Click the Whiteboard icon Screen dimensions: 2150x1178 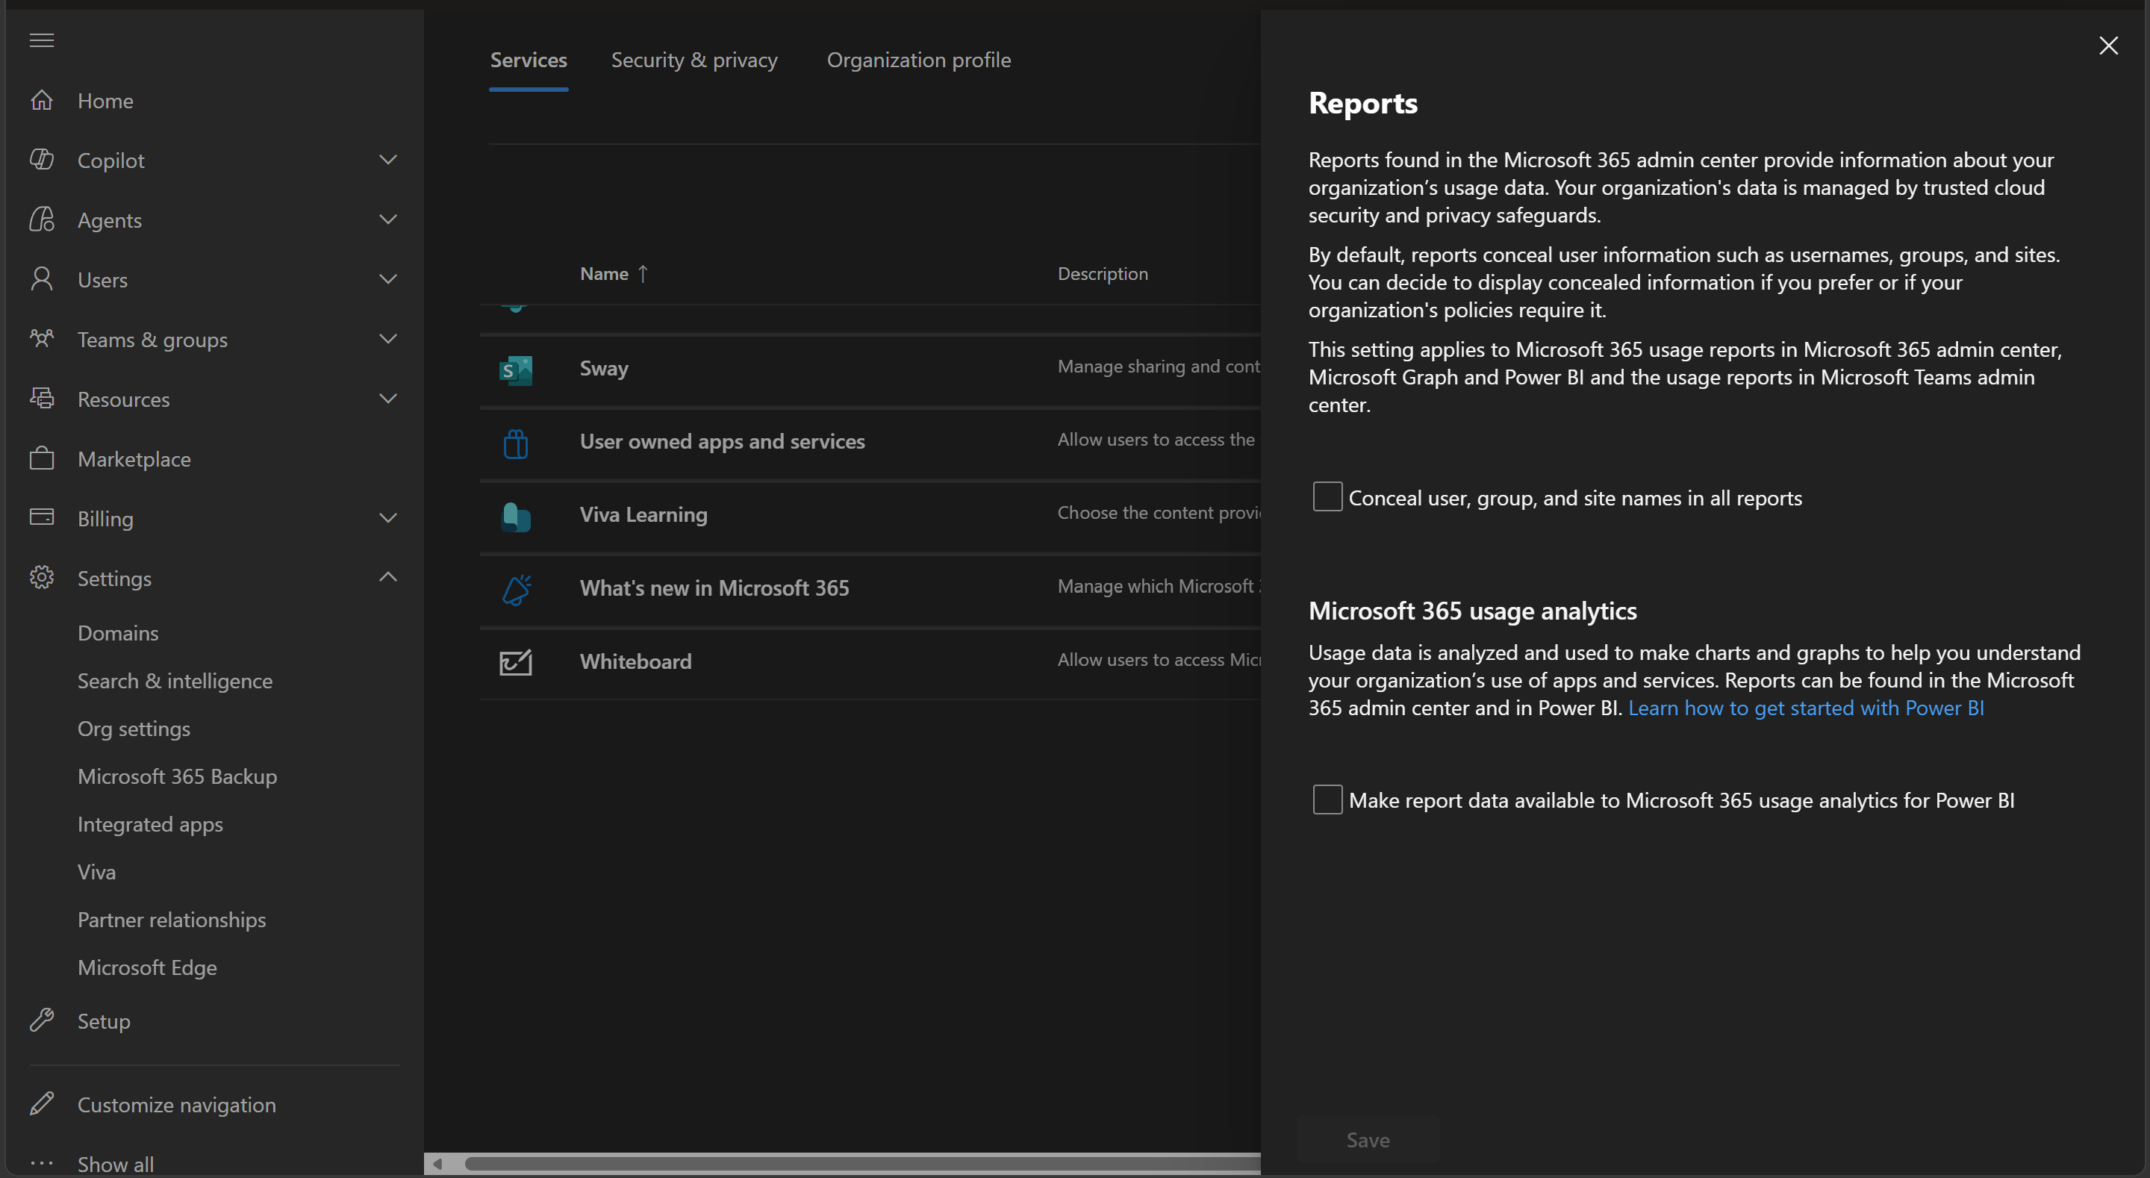click(516, 663)
